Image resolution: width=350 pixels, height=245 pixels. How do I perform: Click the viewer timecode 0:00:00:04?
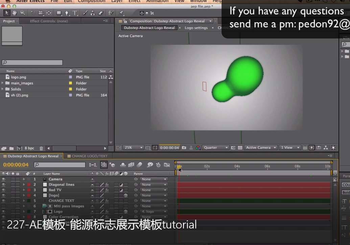169,147
